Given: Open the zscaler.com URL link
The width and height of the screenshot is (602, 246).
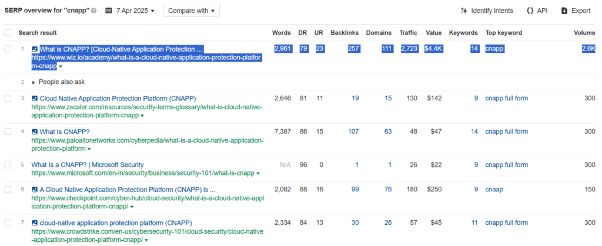Looking at the screenshot, I should [146, 112].
